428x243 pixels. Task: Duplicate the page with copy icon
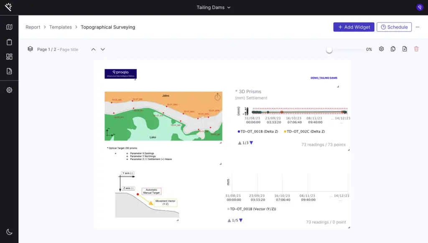point(393,49)
